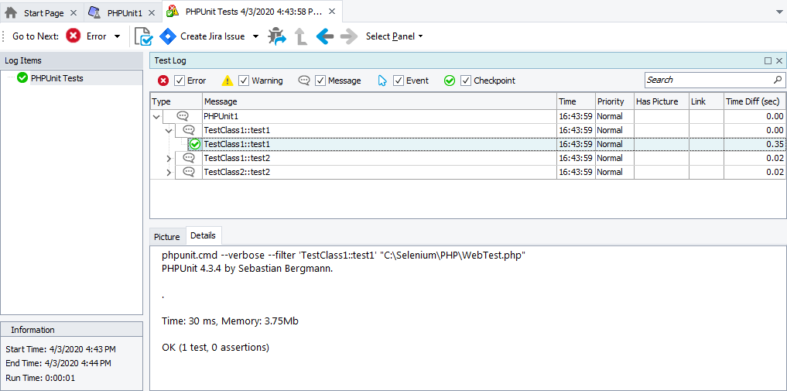Collapse the PHPUnit1 root node
Image resolution: width=787 pixels, height=391 pixels.
tap(157, 116)
